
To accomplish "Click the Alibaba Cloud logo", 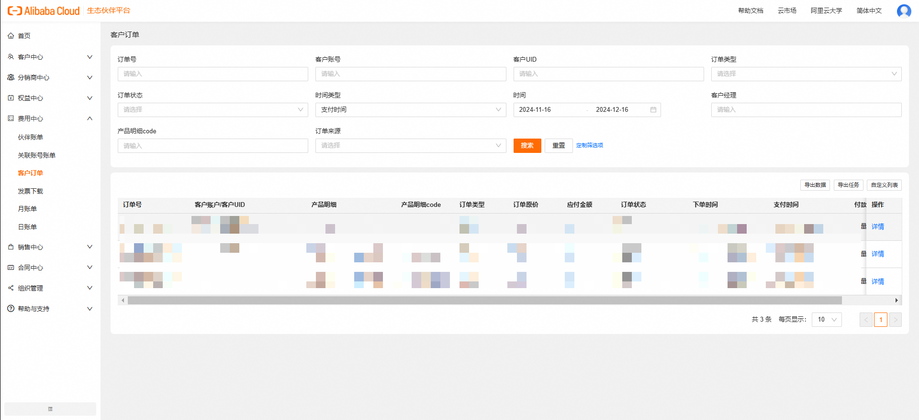I will tap(44, 11).
